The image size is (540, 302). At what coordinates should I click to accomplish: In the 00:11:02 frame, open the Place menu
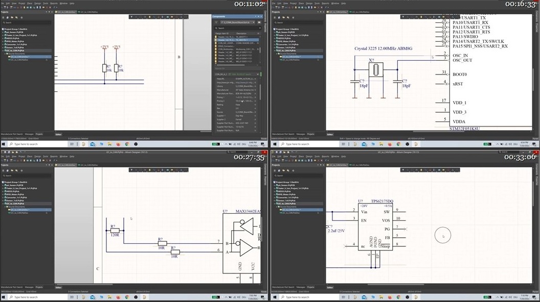pyautogui.click(x=30, y=4)
